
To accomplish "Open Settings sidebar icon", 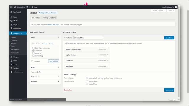I will pos(12,68).
